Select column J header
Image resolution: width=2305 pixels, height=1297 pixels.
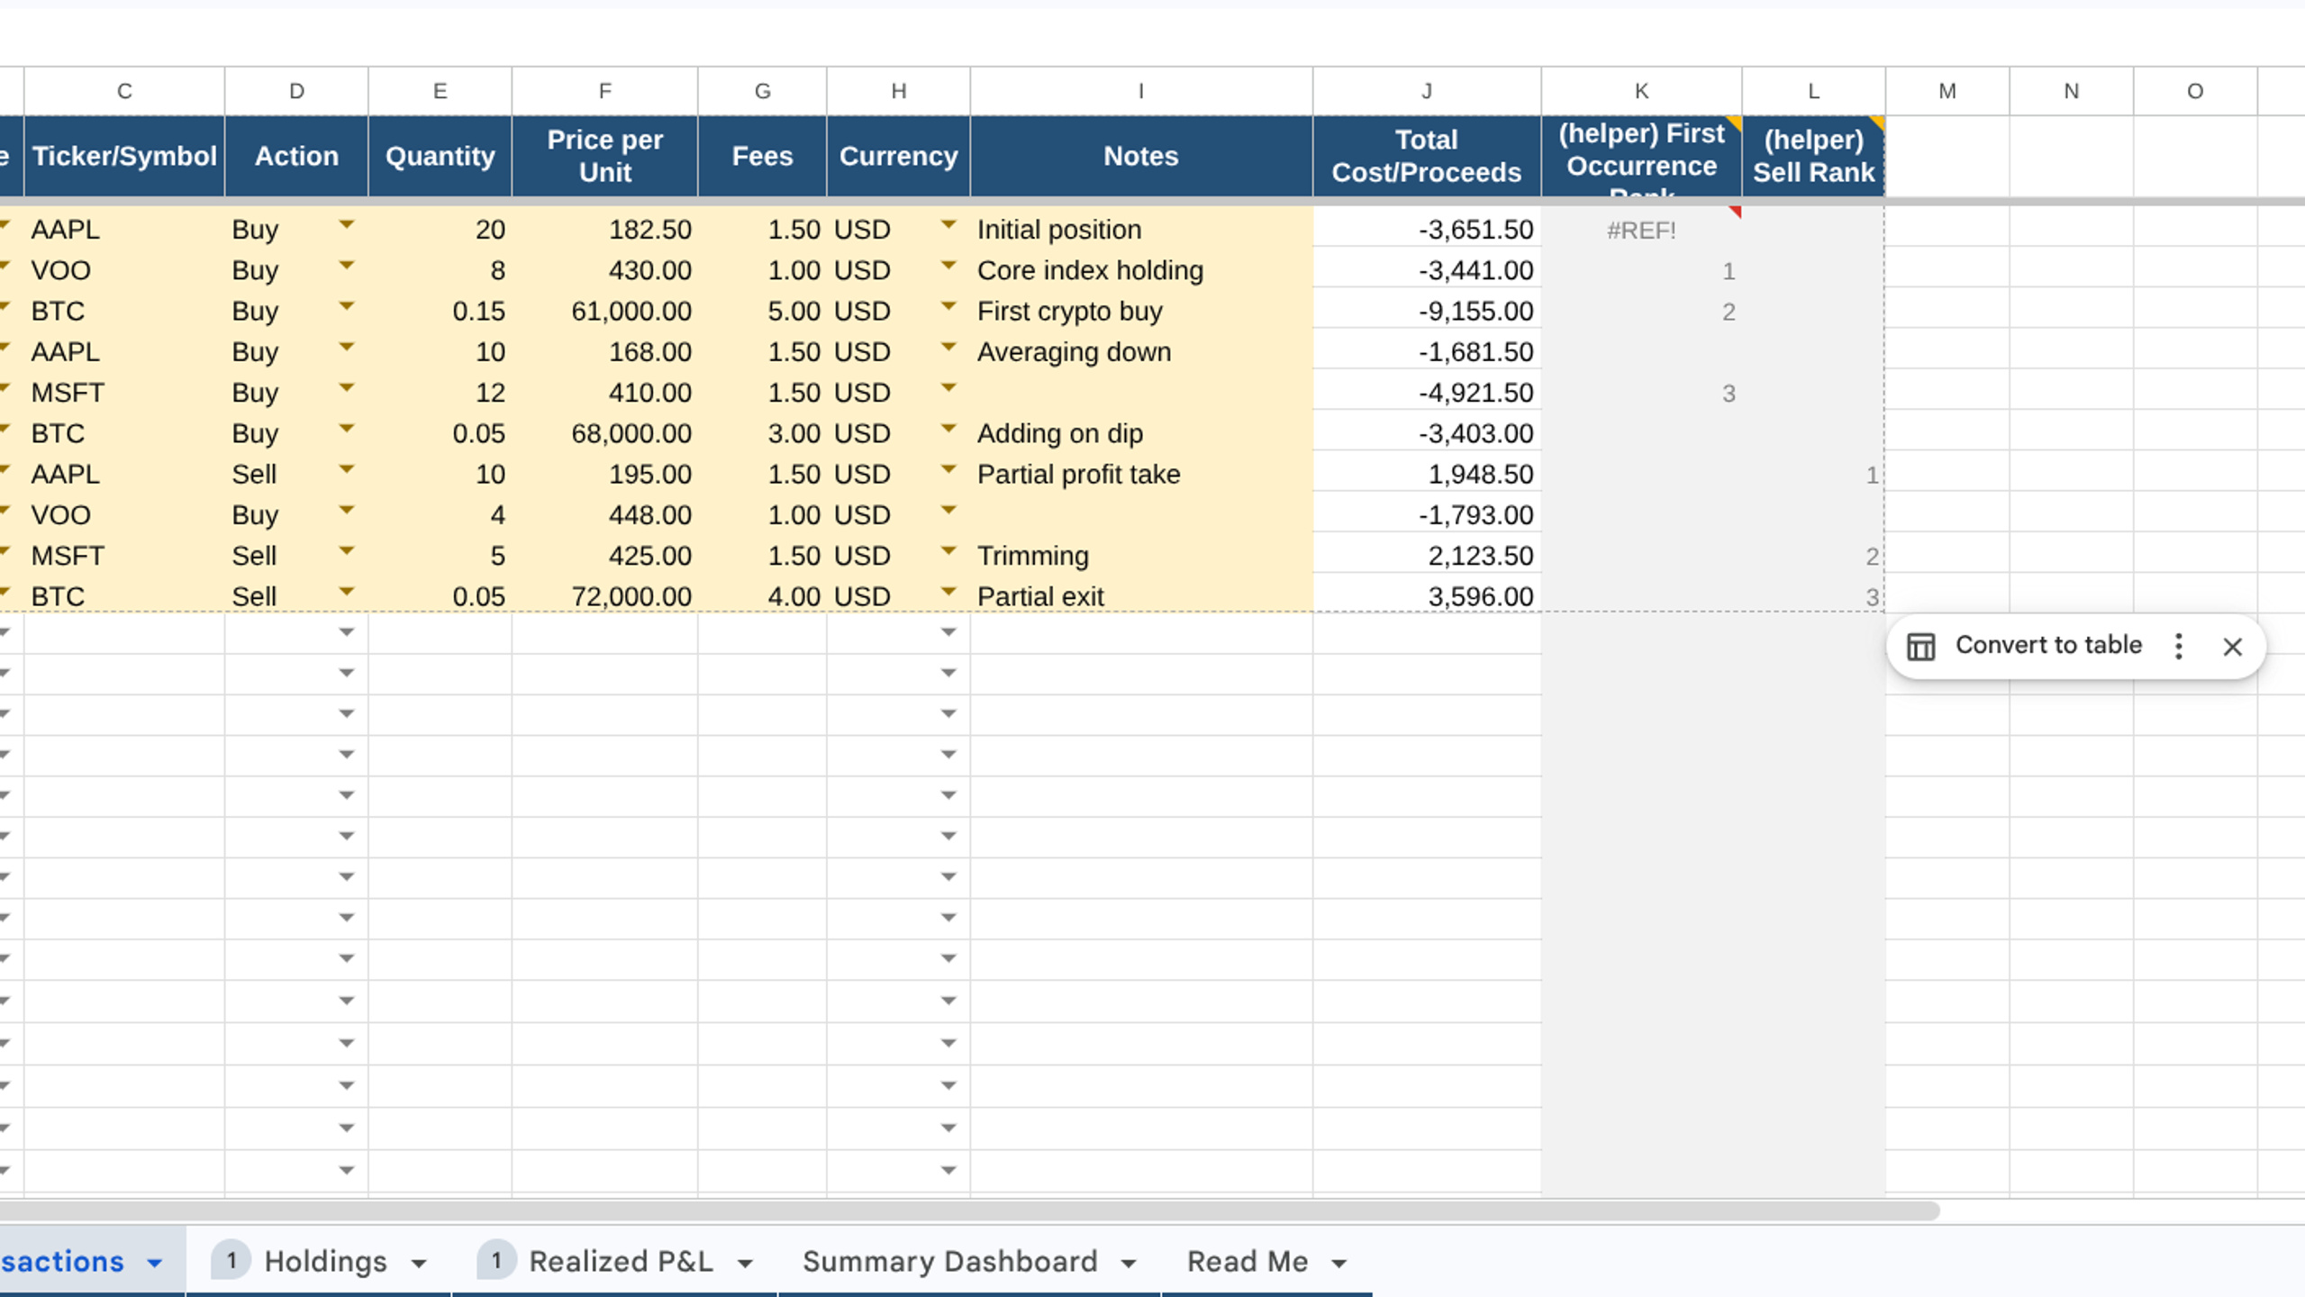1427,91
